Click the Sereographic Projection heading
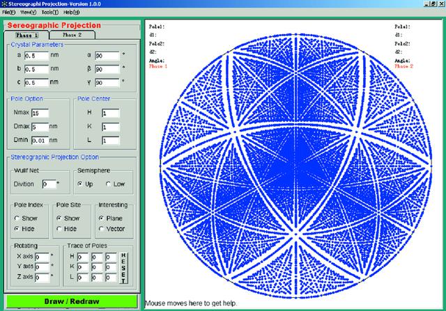Screen dimensions: 446x311 coord(54,25)
